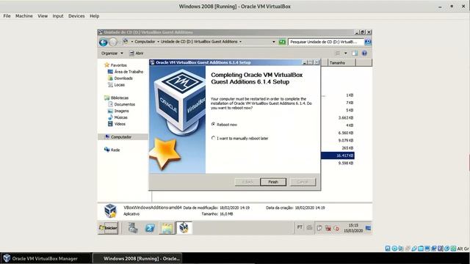Screen dimensions: 470x264
Task: Open Explorer help question mark icon
Action: [364, 53]
